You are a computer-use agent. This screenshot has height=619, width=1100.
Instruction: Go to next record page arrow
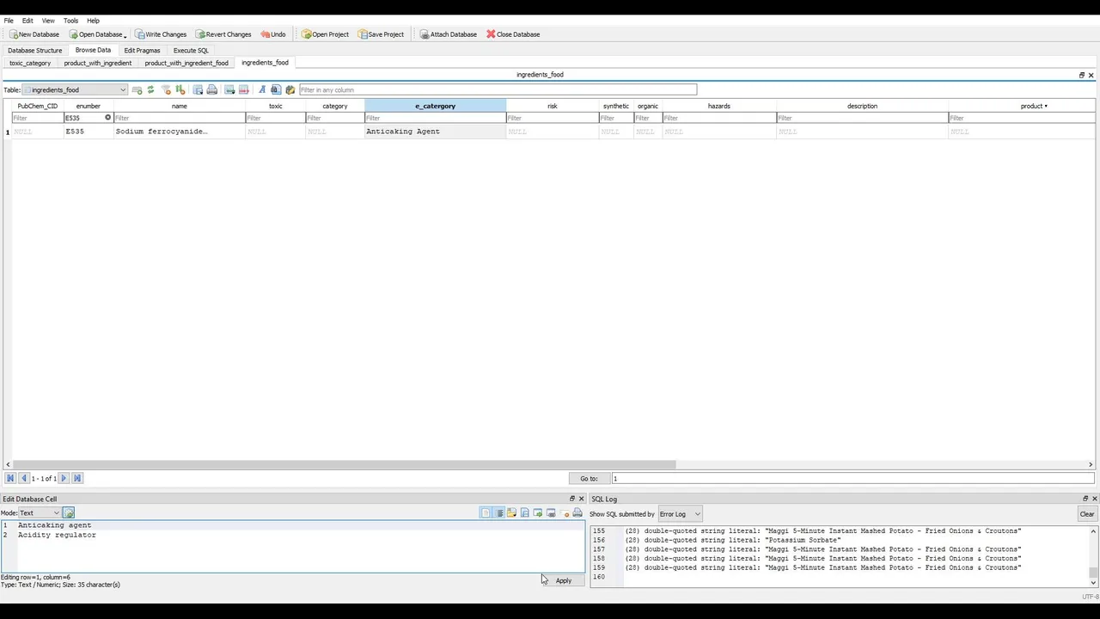[x=64, y=478]
